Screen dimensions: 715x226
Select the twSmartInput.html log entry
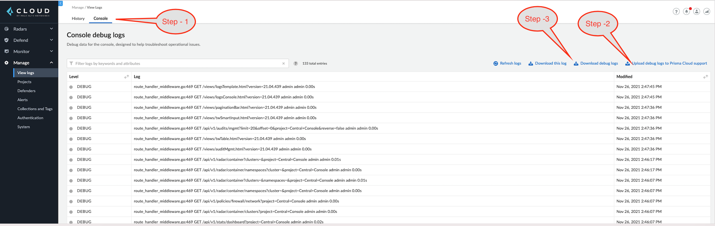tap(388, 118)
